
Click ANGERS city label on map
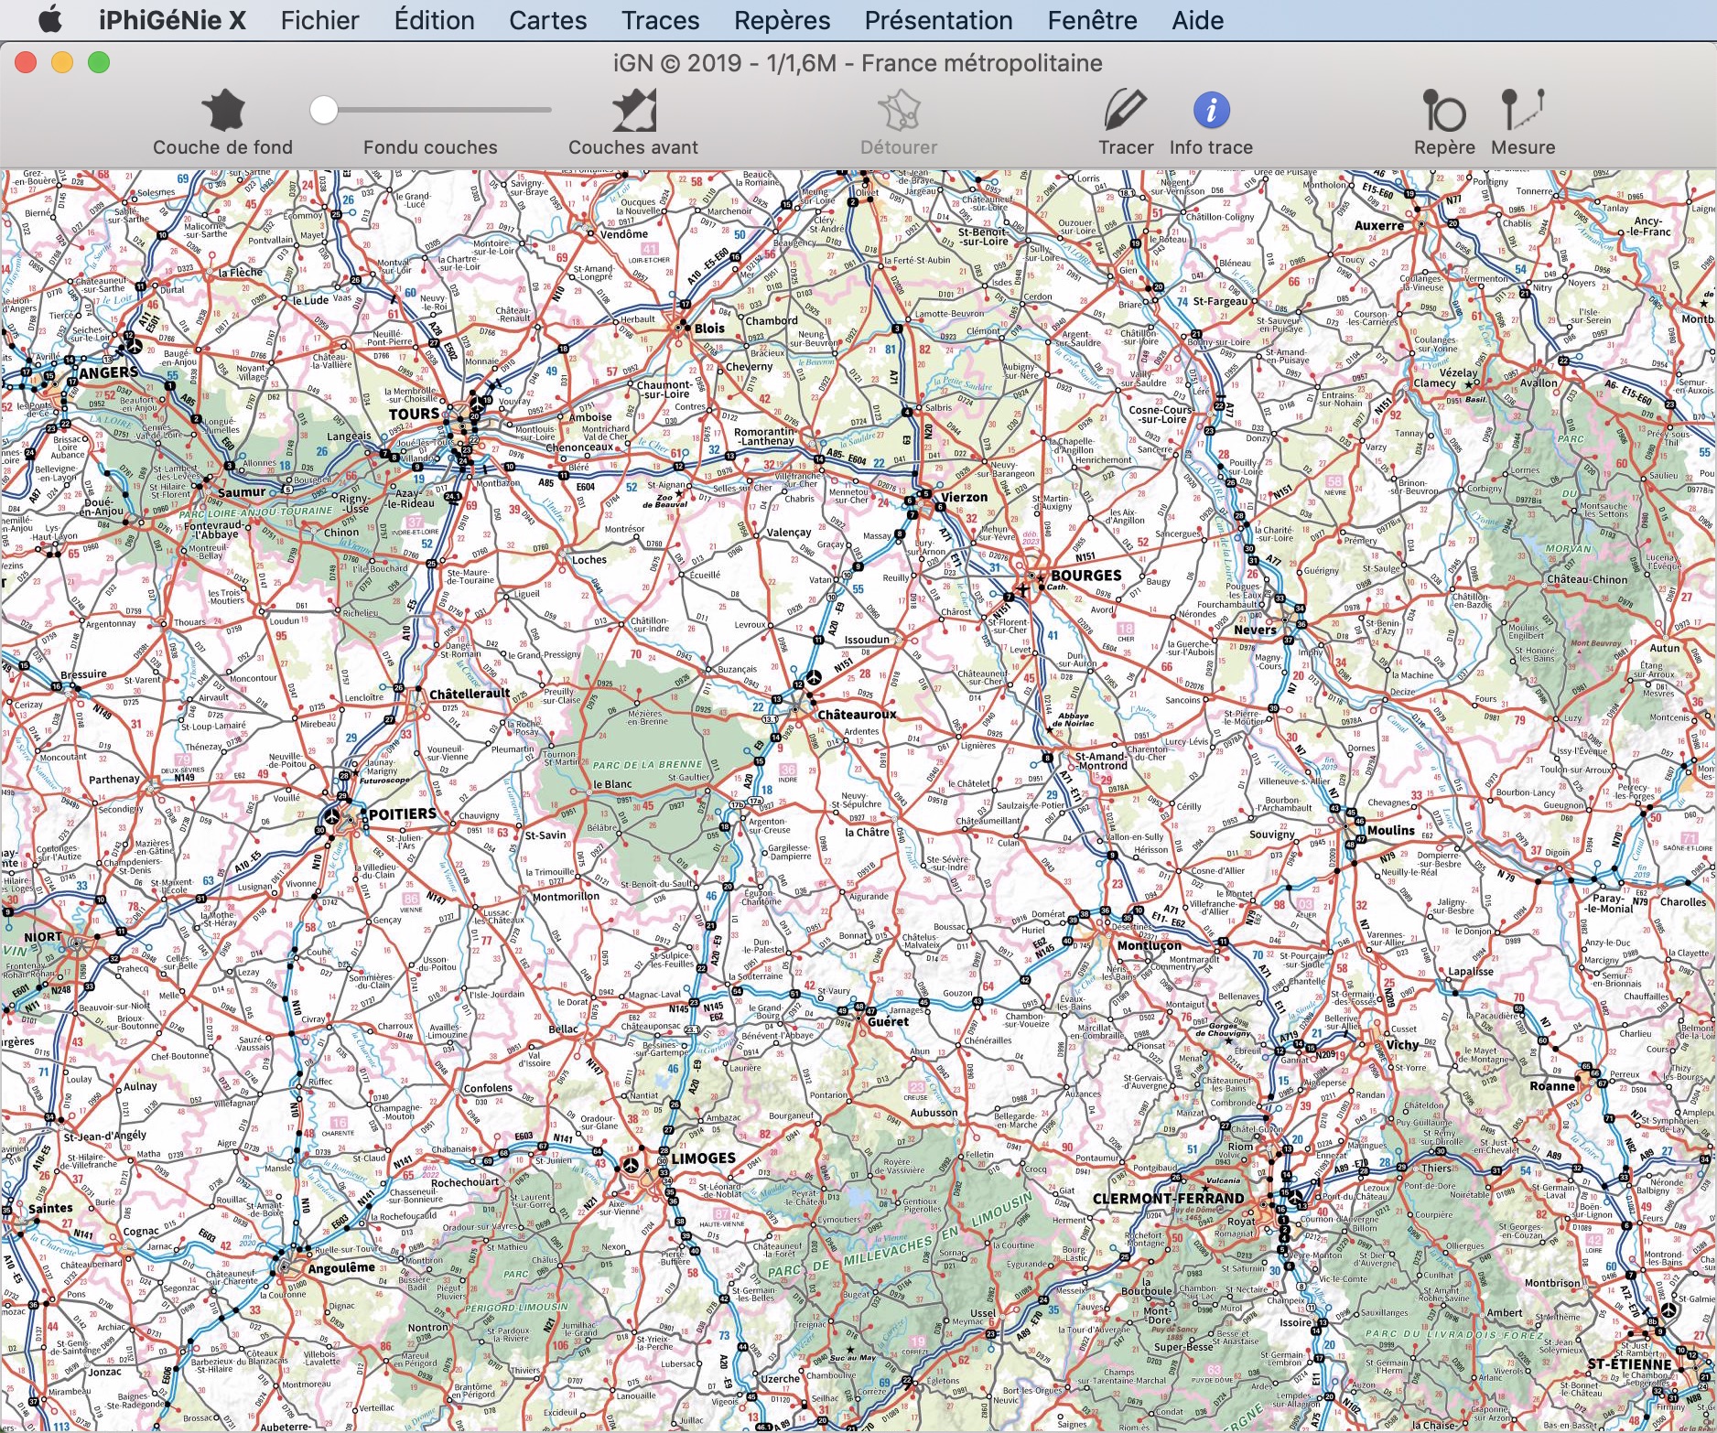coord(108,372)
